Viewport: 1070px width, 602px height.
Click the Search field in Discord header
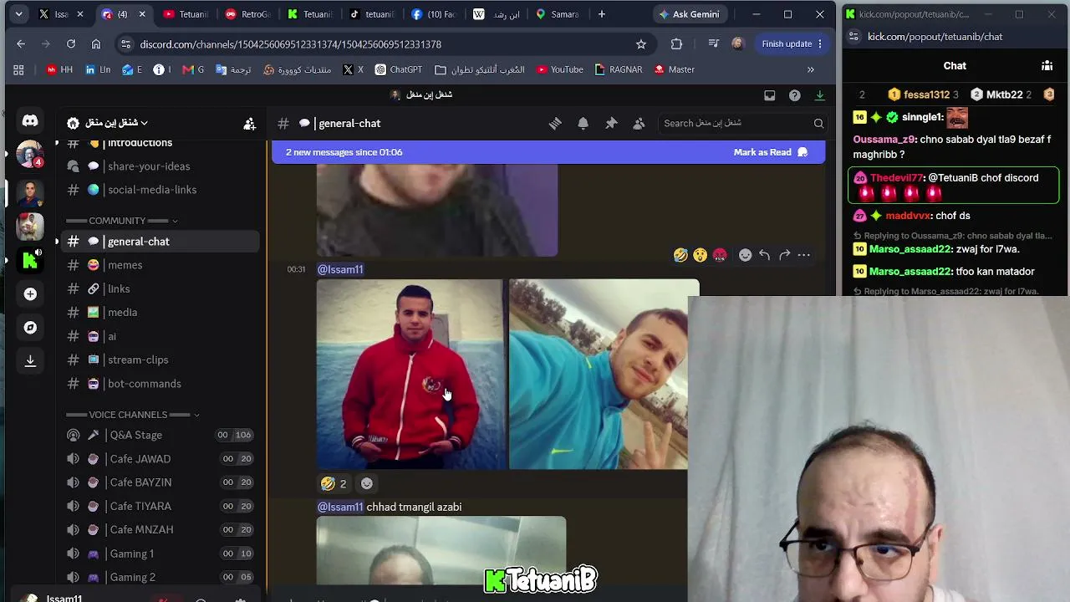[x=742, y=123]
